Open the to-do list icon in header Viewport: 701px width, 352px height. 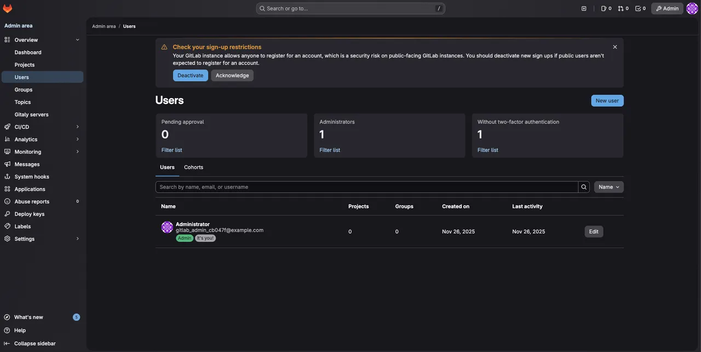(x=641, y=8)
